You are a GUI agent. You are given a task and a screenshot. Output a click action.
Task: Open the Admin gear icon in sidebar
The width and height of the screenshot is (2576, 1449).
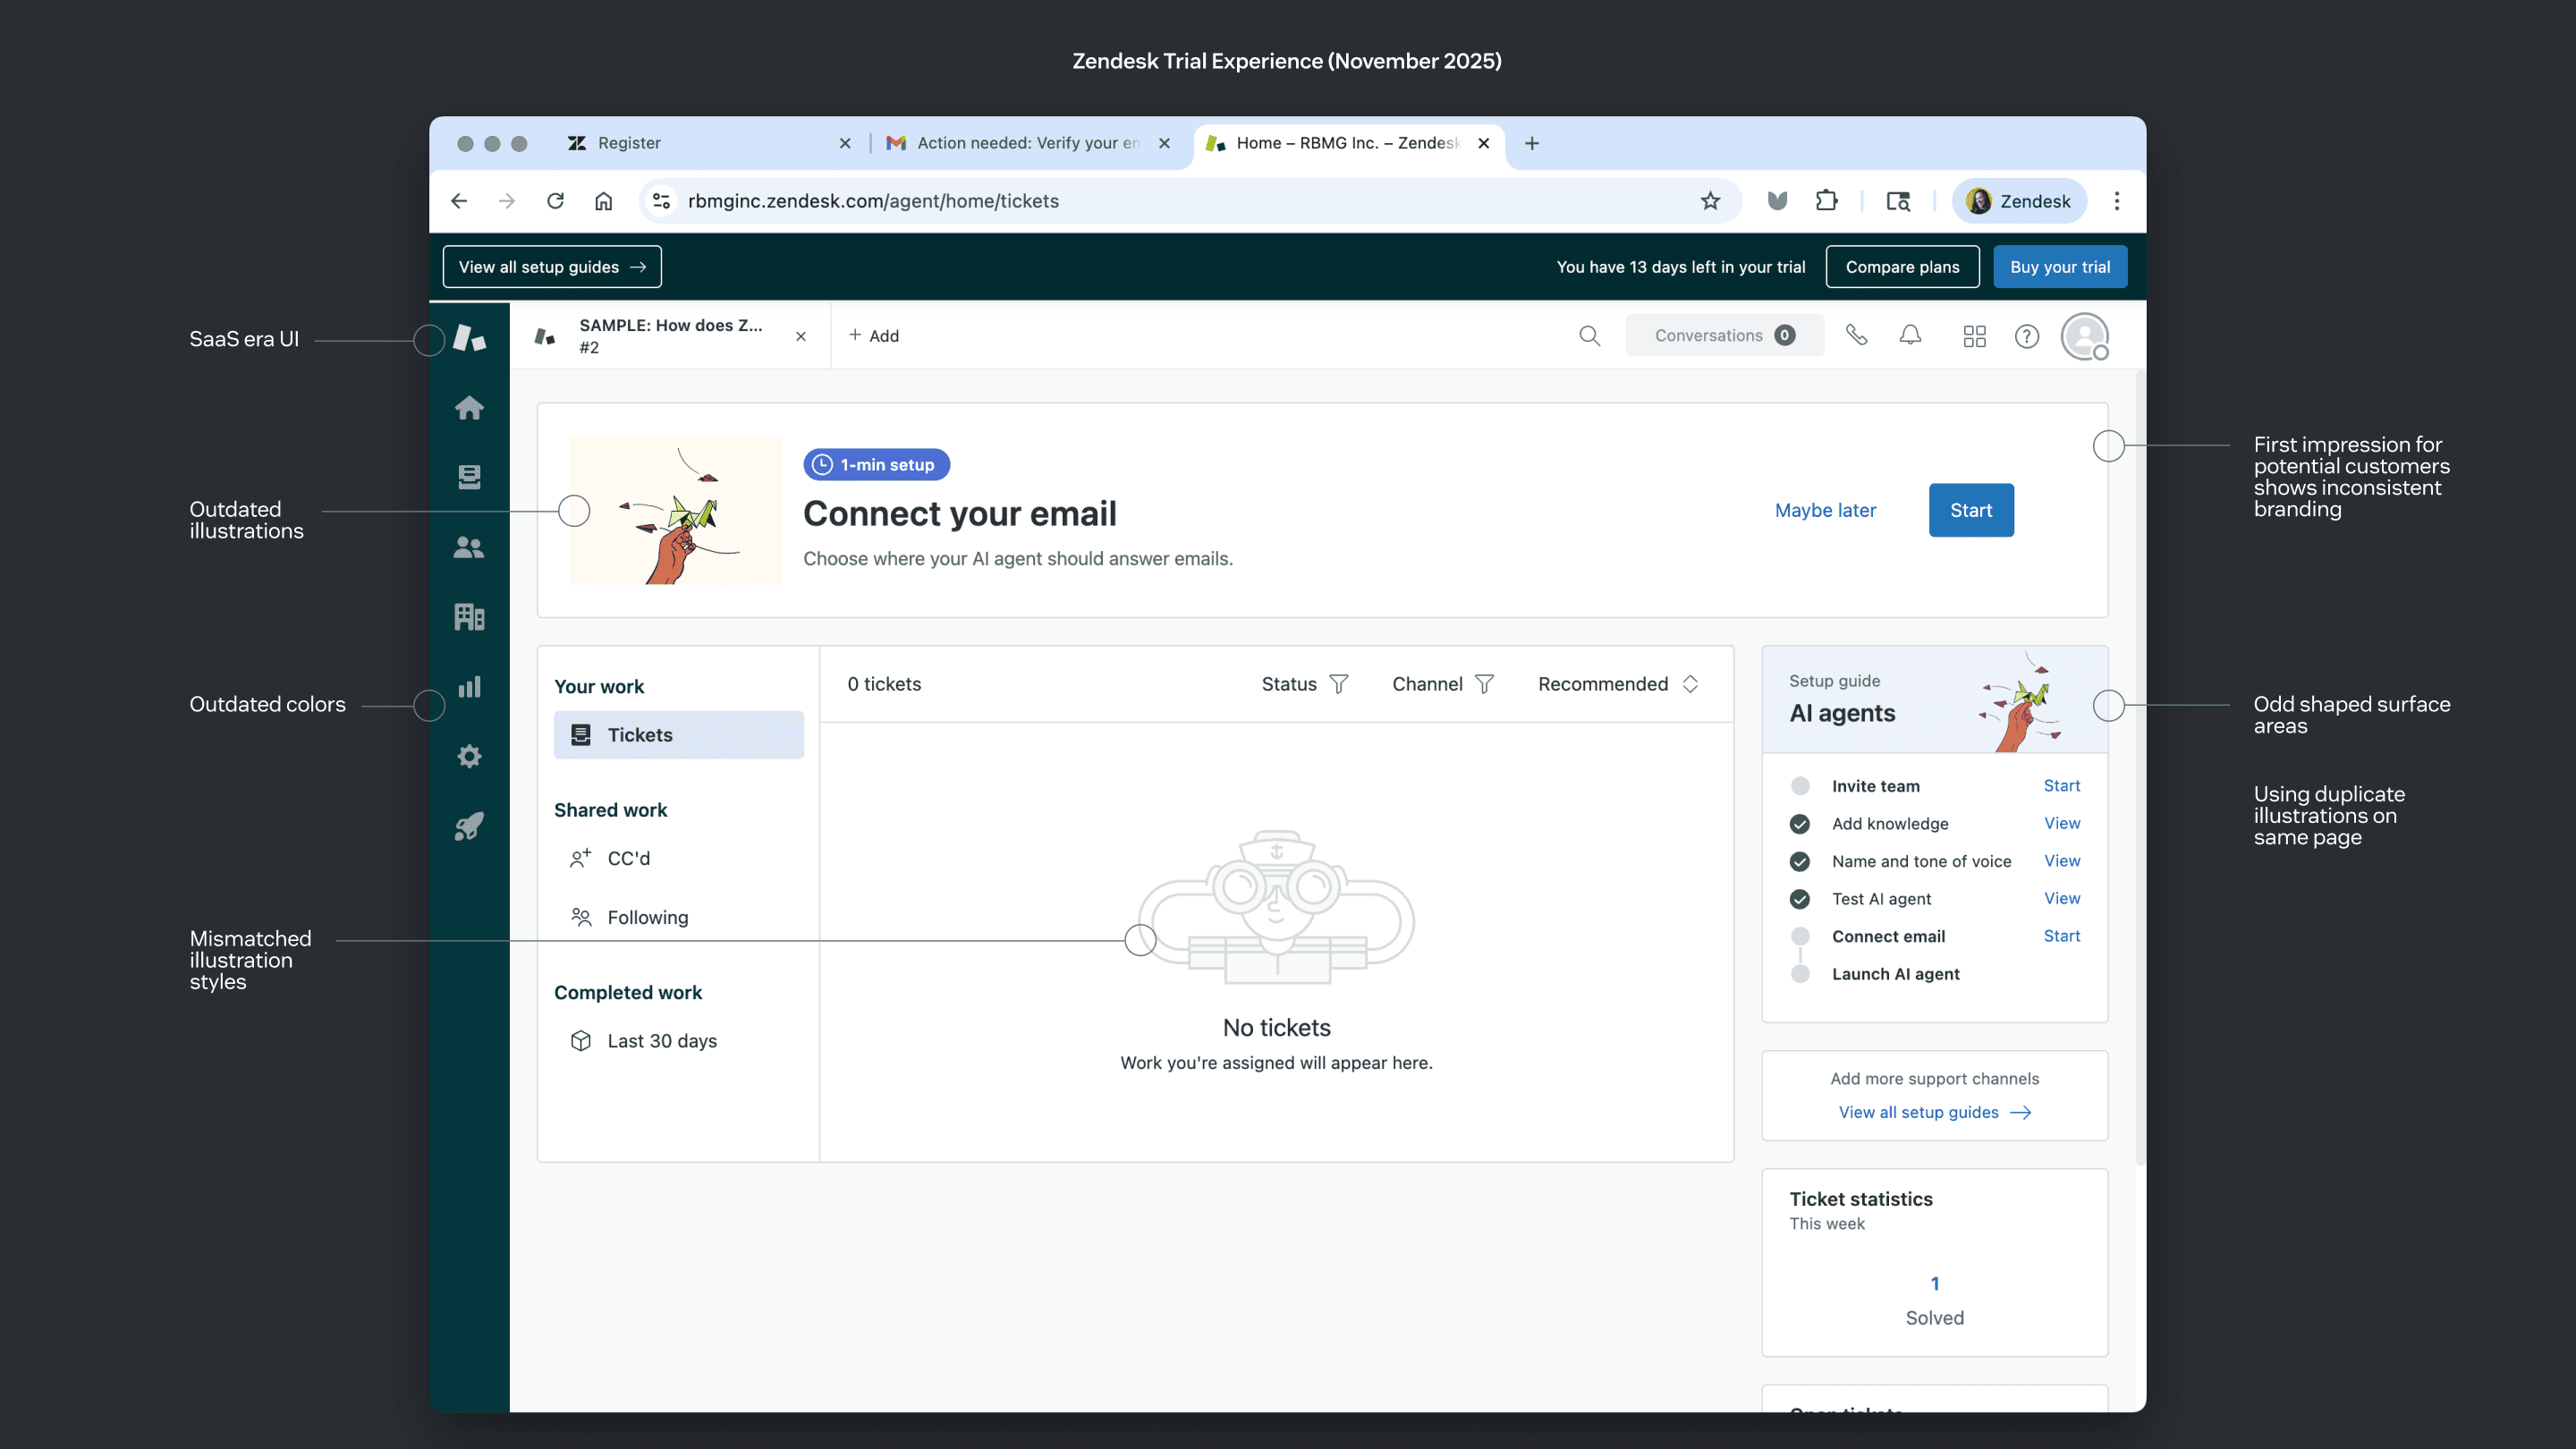coord(469,756)
